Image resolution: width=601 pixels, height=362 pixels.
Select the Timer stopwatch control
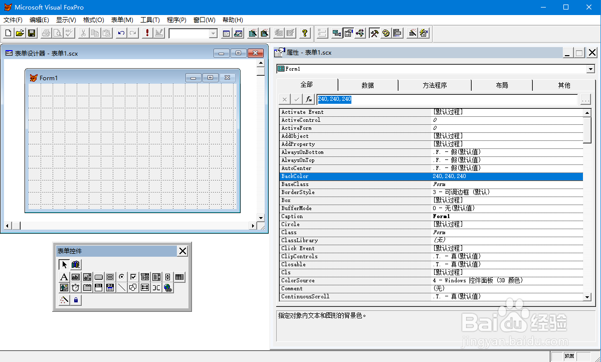[x=76, y=288]
